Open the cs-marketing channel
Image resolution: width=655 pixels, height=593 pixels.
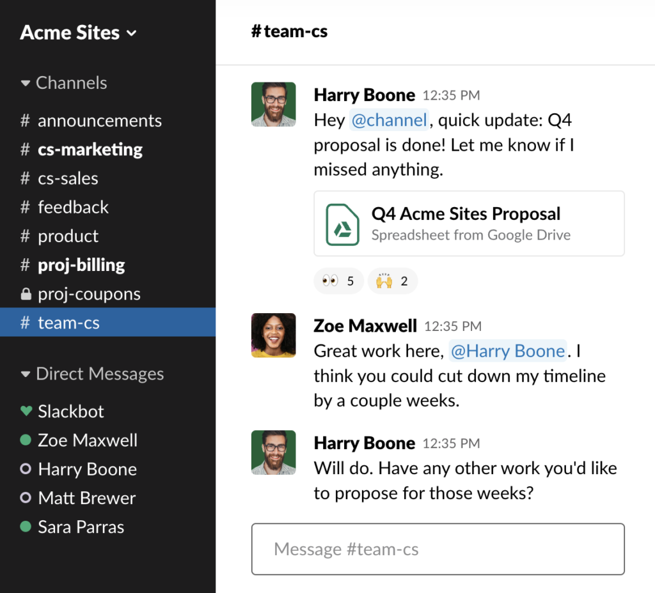107,150
